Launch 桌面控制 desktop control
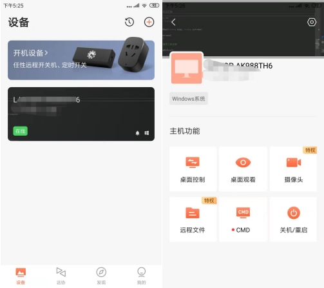The image size is (324, 288). (x=193, y=169)
